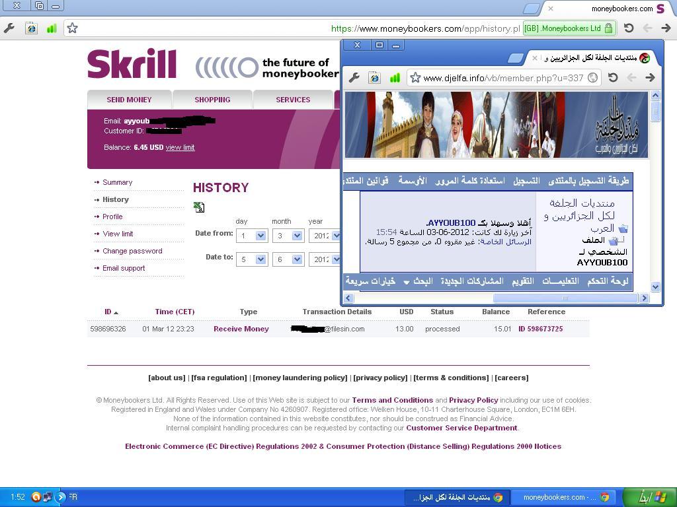Click the "processed" status cell
The height and width of the screenshot is (507, 677).
click(x=442, y=329)
